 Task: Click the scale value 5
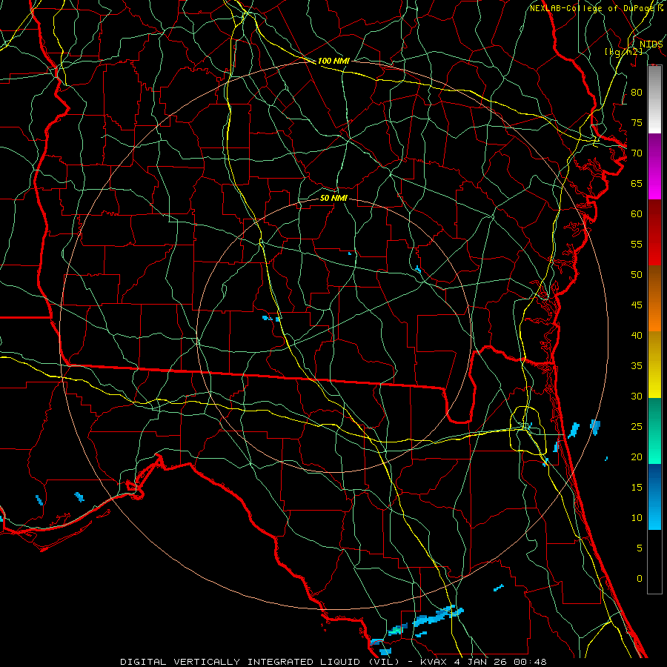tap(640, 548)
